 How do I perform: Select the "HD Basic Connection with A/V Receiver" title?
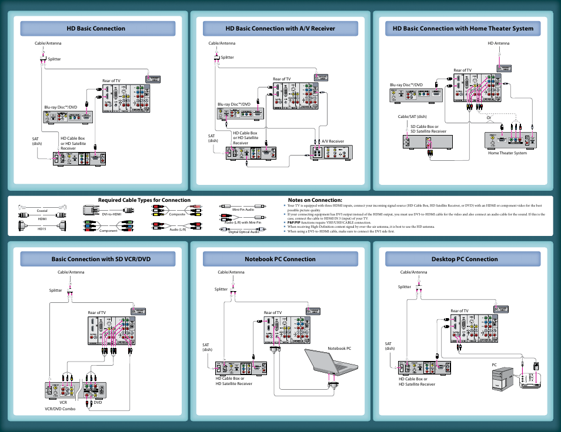pyautogui.click(x=280, y=29)
